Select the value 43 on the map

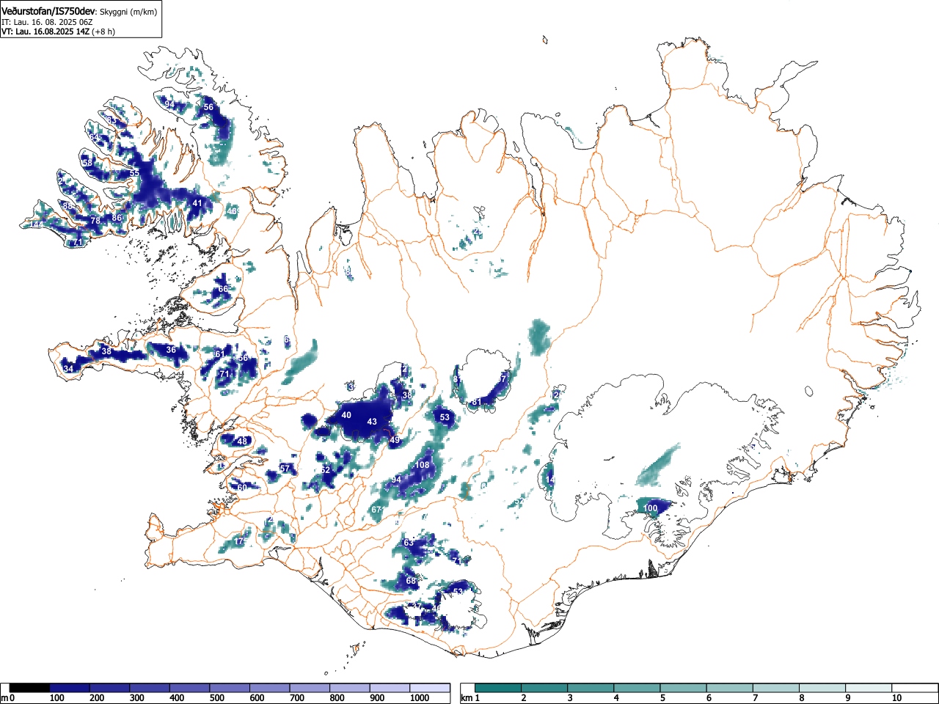(372, 422)
